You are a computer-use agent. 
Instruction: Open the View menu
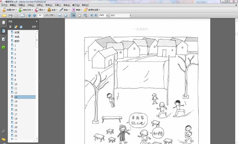(22, 5)
